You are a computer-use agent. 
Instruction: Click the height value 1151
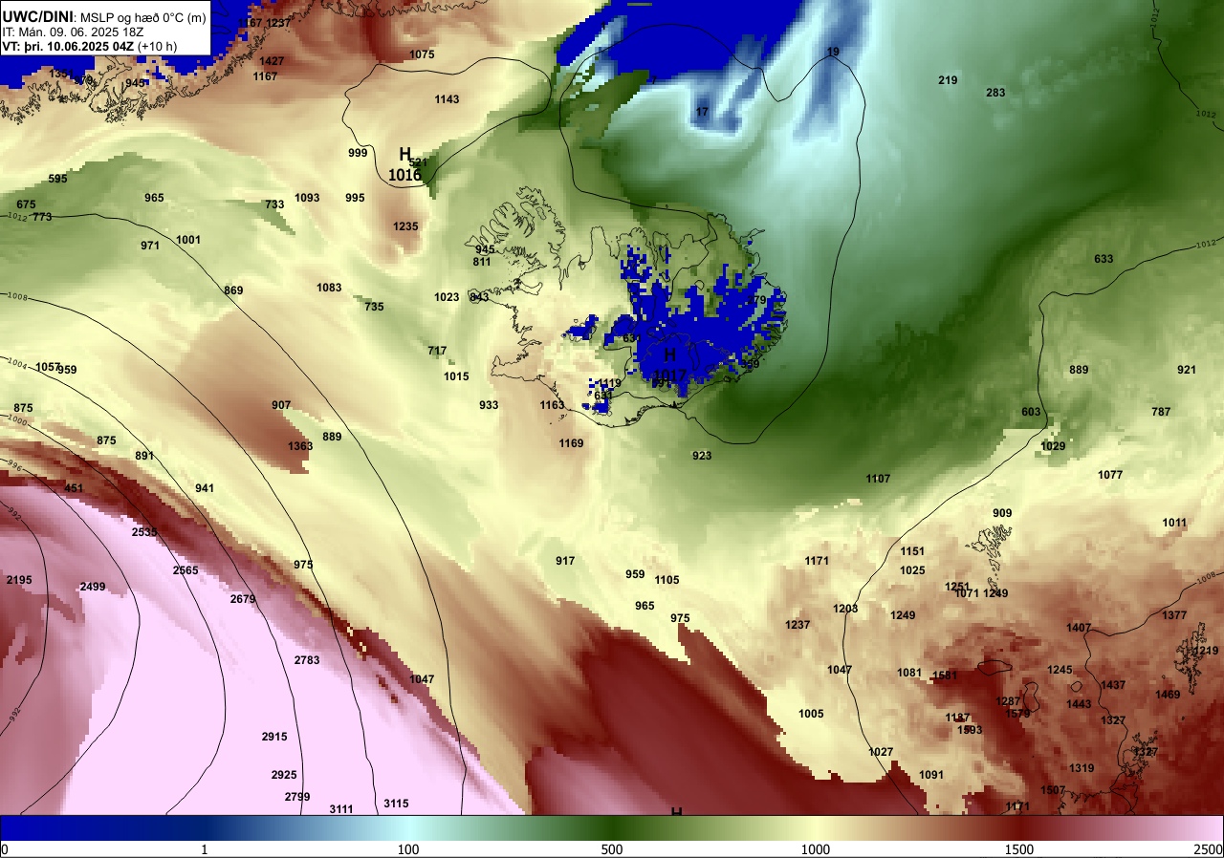point(912,551)
